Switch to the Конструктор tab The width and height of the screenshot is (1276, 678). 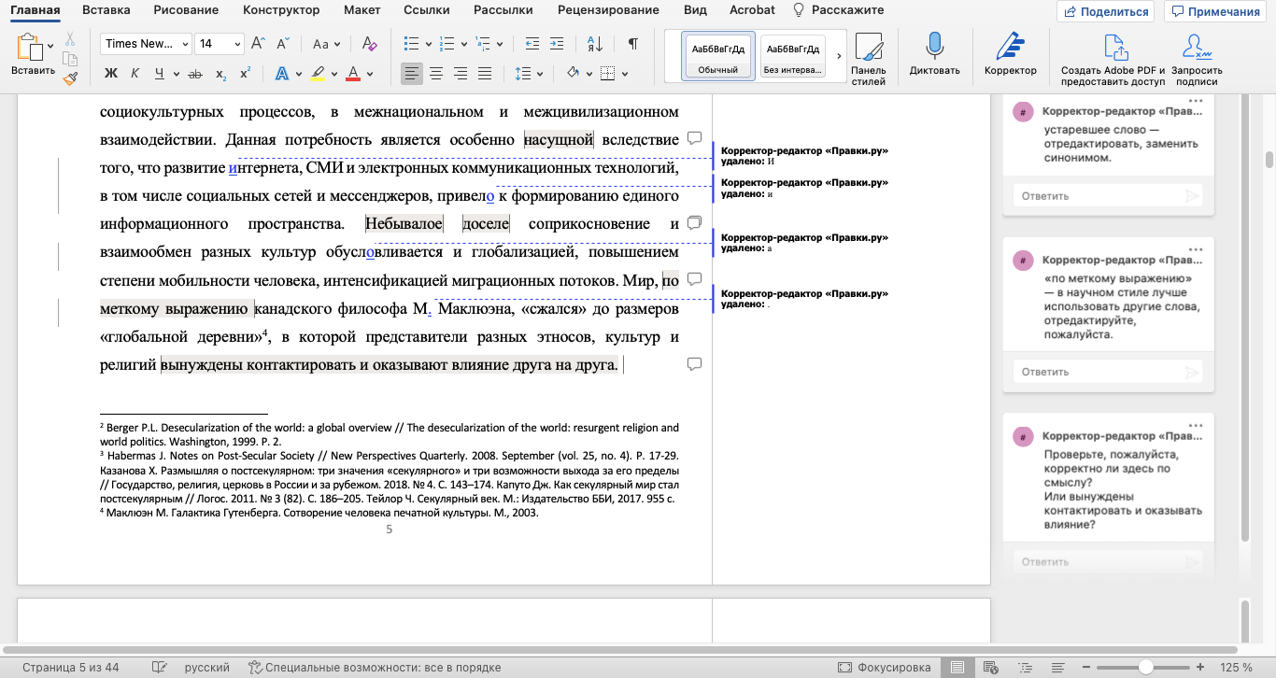pos(280,10)
